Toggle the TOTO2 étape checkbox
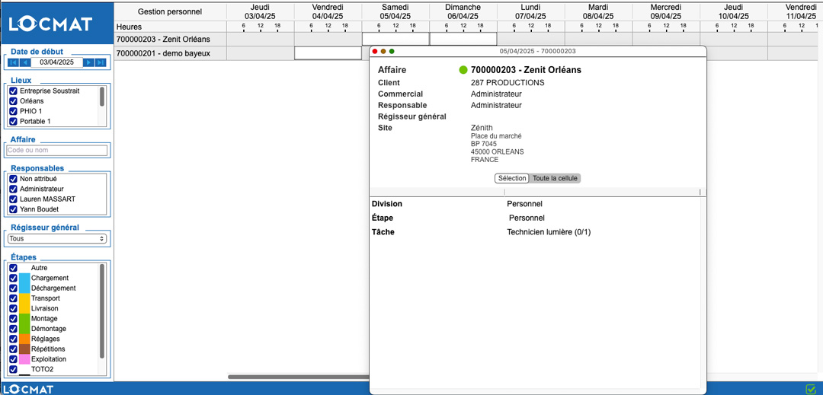This screenshot has width=823, height=395. [x=14, y=369]
